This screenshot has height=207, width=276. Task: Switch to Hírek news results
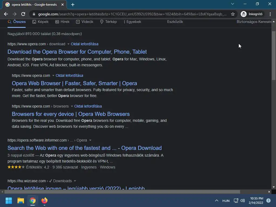click(x=63, y=22)
